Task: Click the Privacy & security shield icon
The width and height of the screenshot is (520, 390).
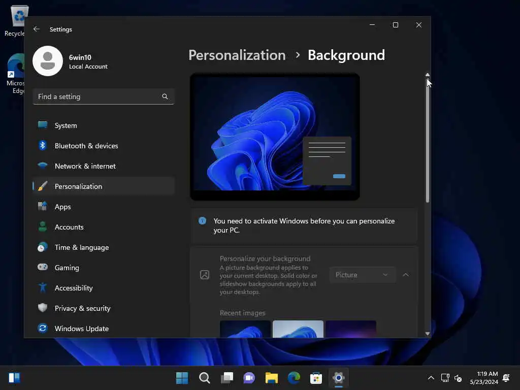Action: coord(43,308)
